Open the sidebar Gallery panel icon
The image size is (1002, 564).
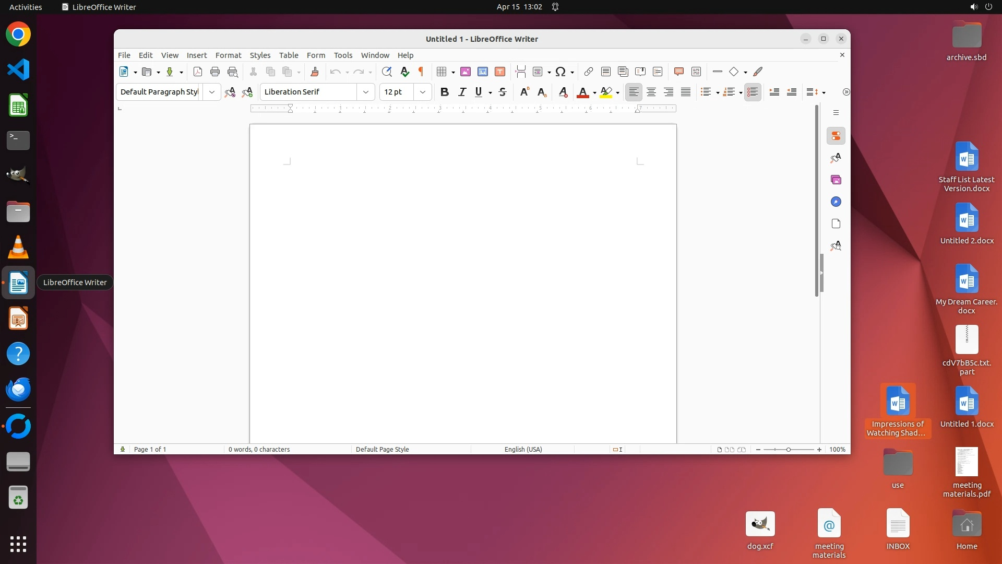pyautogui.click(x=836, y=180)
